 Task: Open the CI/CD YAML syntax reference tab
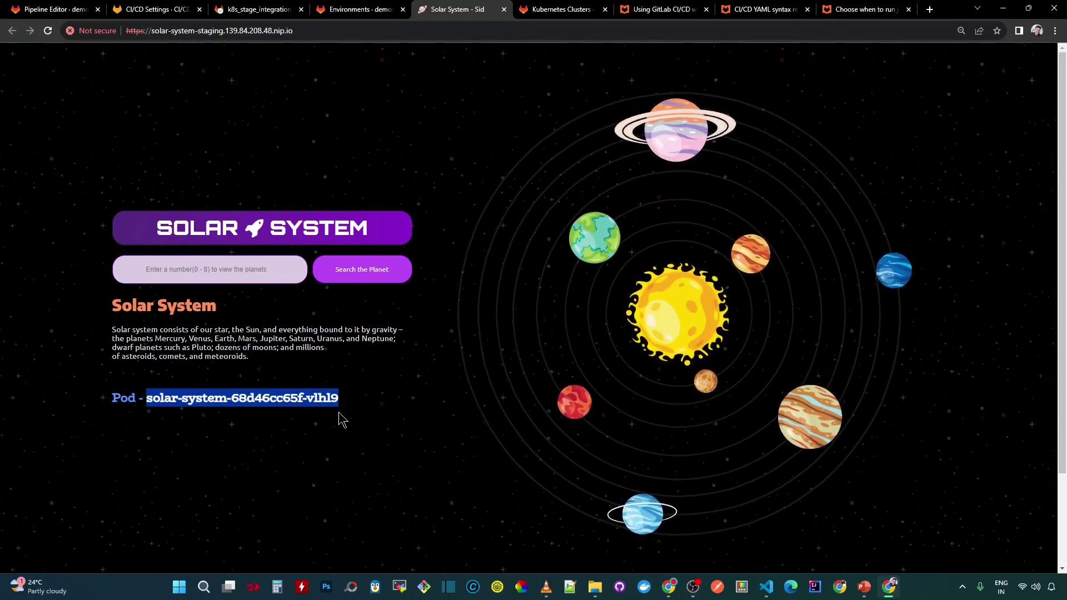764,9
